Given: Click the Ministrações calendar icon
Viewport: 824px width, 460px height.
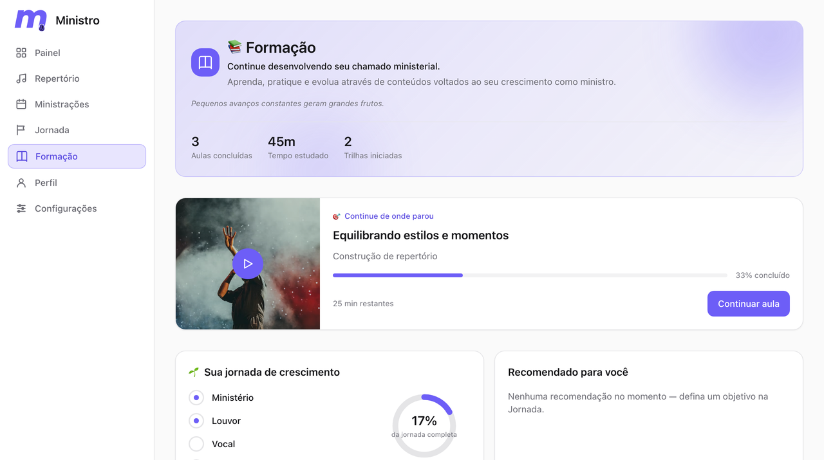Looking at the screenshot, I should (21, 104).
